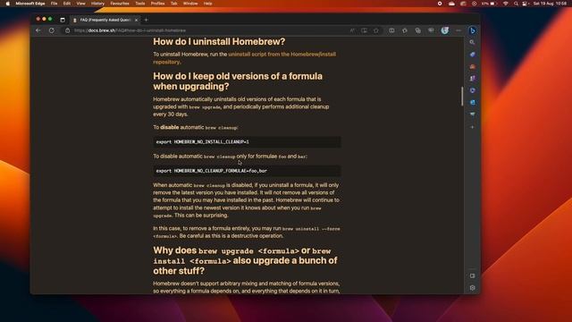Screen dimensions: 572x322
Task: Open Collections toolbar icon
Action: [x=417, y=30]
